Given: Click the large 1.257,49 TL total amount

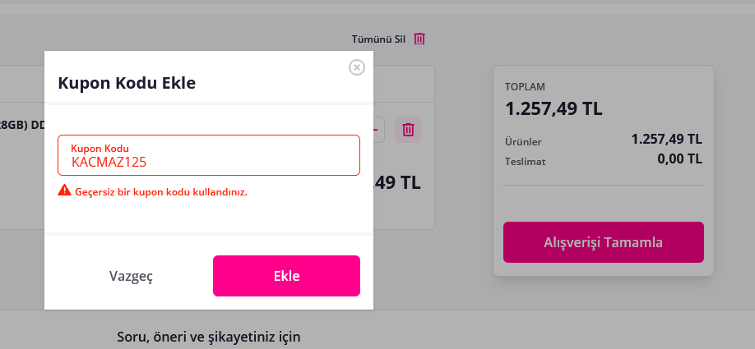Looking at the screenshot, I should [554, 108].
